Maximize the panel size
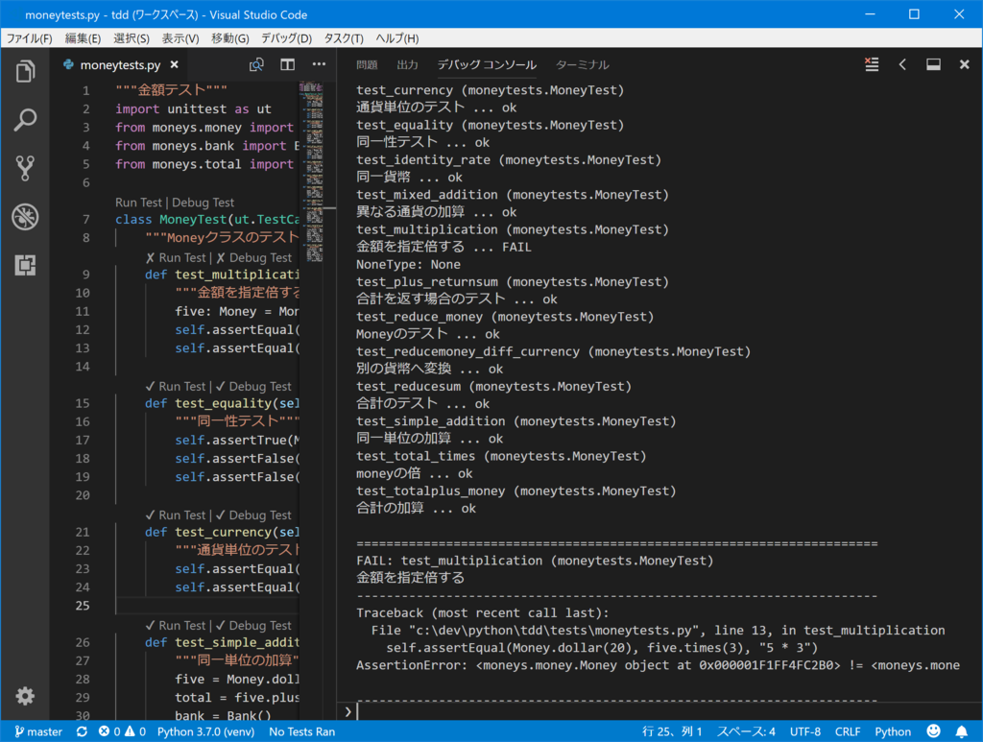 (933, 64)
